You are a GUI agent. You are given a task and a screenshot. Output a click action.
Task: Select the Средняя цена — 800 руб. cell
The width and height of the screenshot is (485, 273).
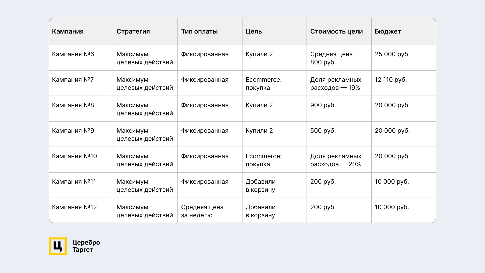click(x=335, y=58)
